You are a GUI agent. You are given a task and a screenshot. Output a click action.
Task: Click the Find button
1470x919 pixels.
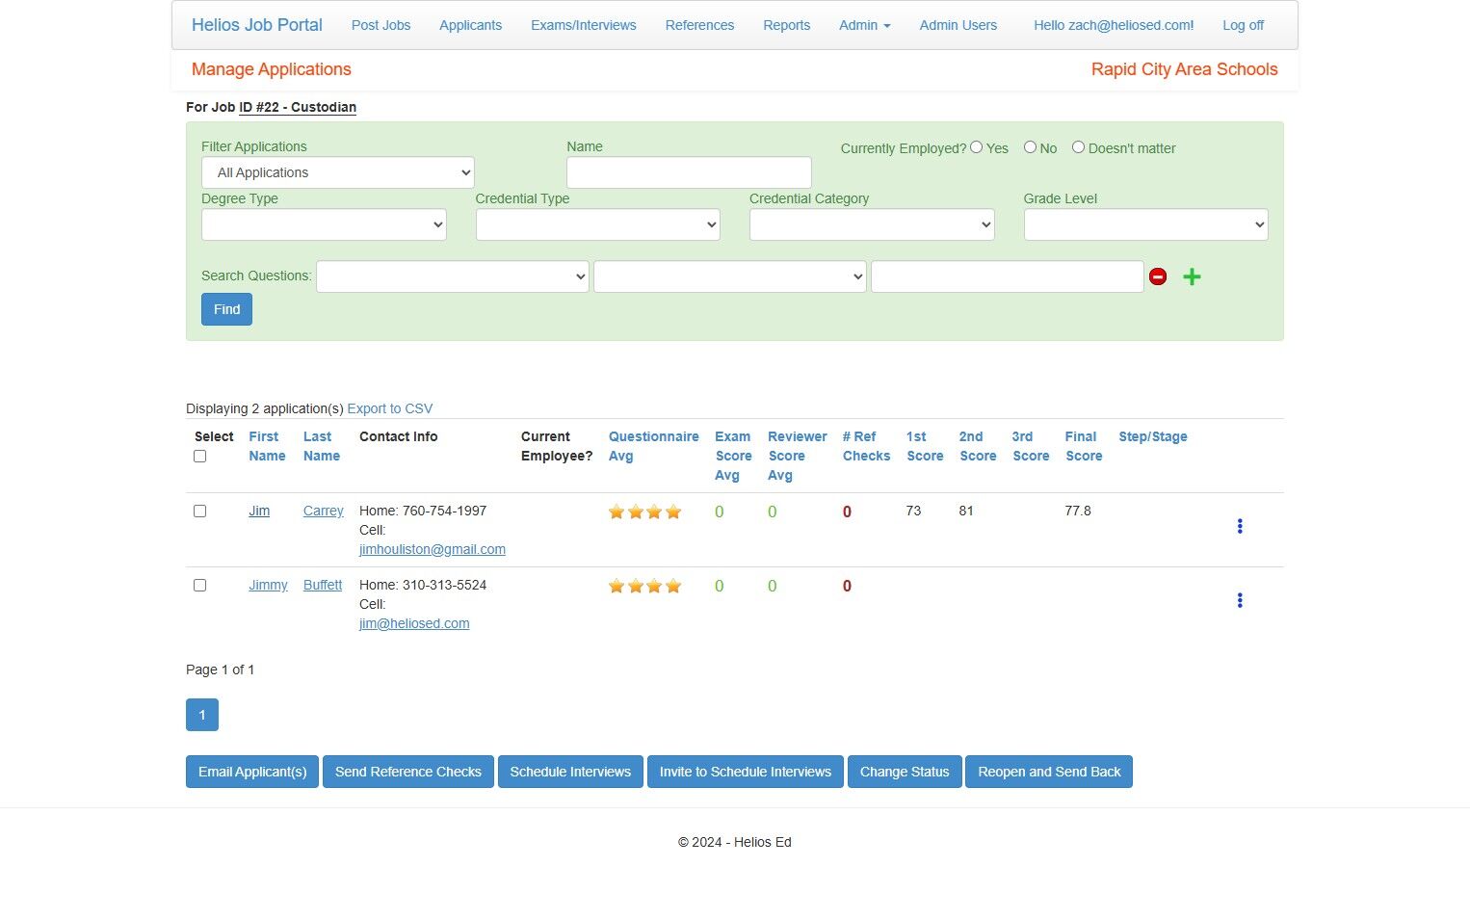pos(226,309)
